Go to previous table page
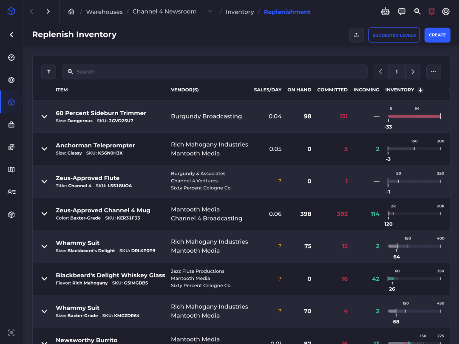This screenshot has height=344, width=459. [380, 72]
